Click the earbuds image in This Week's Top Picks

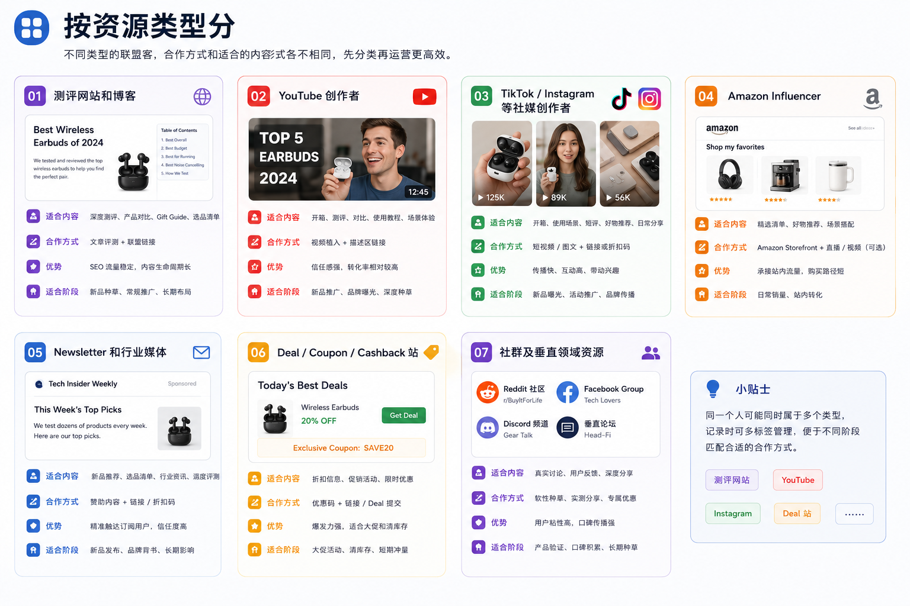point(180,428)
